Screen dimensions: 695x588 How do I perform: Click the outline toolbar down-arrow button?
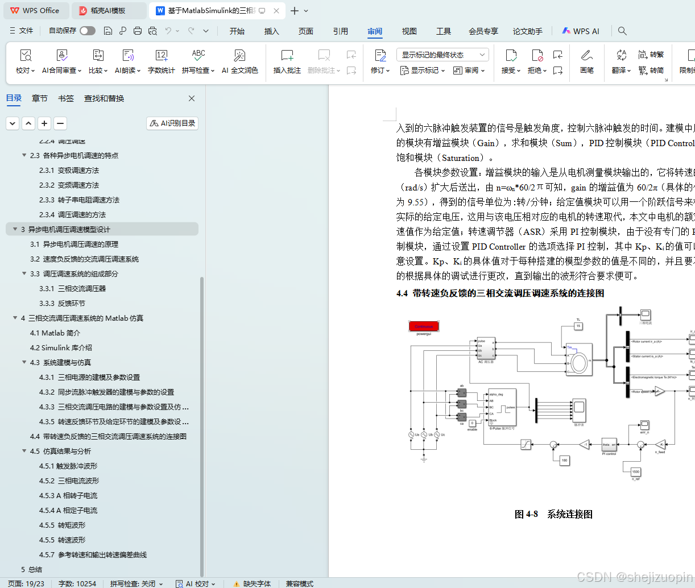[x=13, y=123]
